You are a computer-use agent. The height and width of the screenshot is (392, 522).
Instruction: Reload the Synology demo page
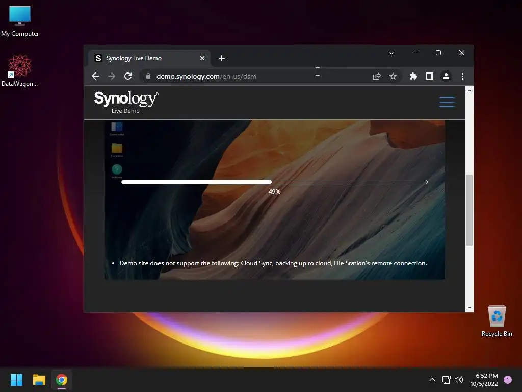[x=128, y=77]
